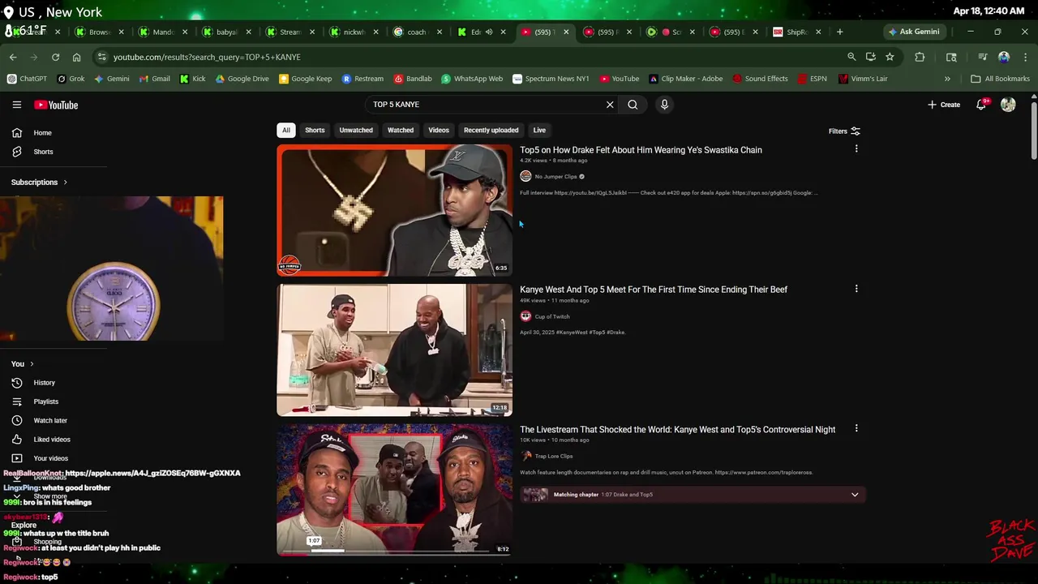Image resolution: width=1038 pixels, height=584 pixels.
Task: Open the YouTube hamburger guide menu
Action: click(x=16, y=105)
